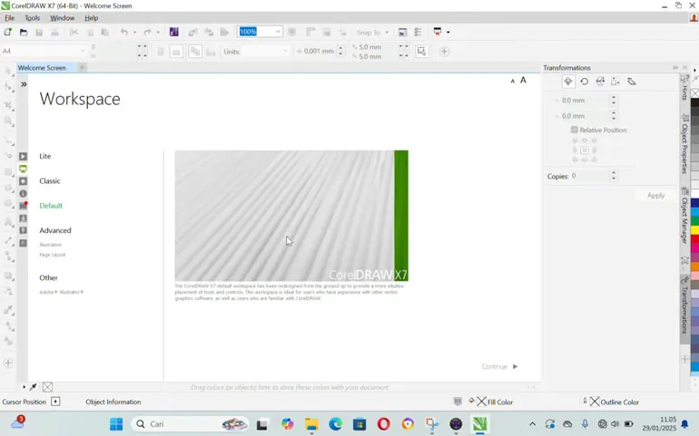This screenshot has width=699, height=436.
Task: Expand the Welcome Screen side navigation chevron
Action: pyautogui.click(x=24, y=84)
